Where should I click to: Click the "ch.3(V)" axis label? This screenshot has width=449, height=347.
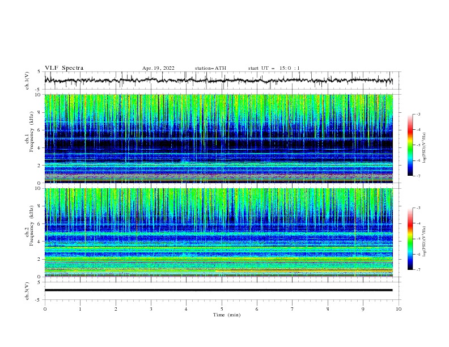pos(27,291)
